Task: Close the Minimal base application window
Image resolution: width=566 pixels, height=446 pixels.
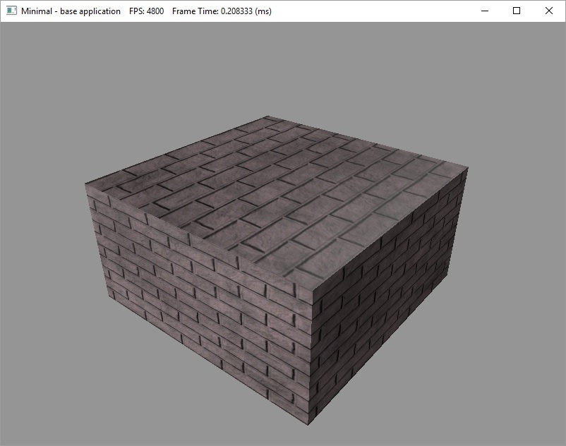Action: click(549, 11)
